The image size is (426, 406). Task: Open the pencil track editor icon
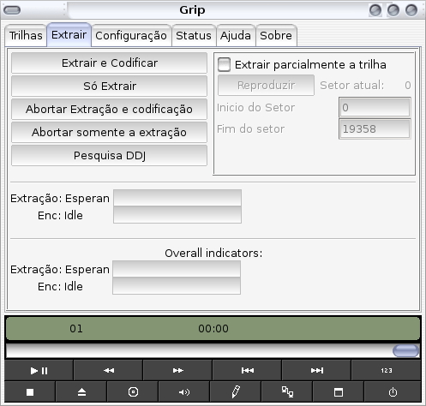[236, 391]
